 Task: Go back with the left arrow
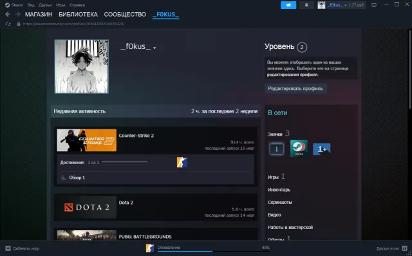[x=8, y=14]
